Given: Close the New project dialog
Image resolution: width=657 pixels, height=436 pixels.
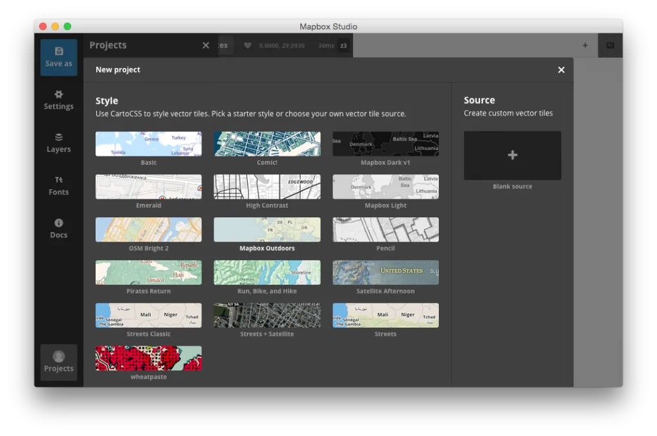Looking at the screenshot, I should coord(561,70).
